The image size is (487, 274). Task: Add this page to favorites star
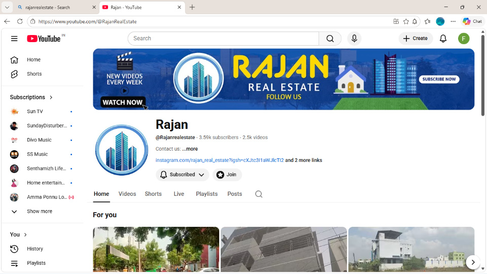pyautogui.click(x=406, y=21)
